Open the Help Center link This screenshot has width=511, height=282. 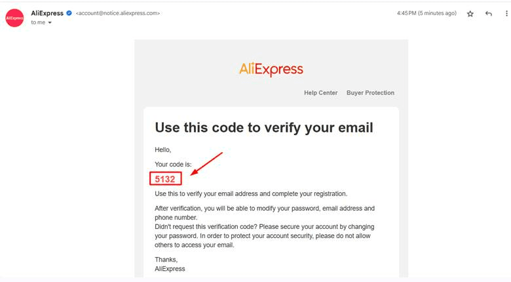coord(320,92)
